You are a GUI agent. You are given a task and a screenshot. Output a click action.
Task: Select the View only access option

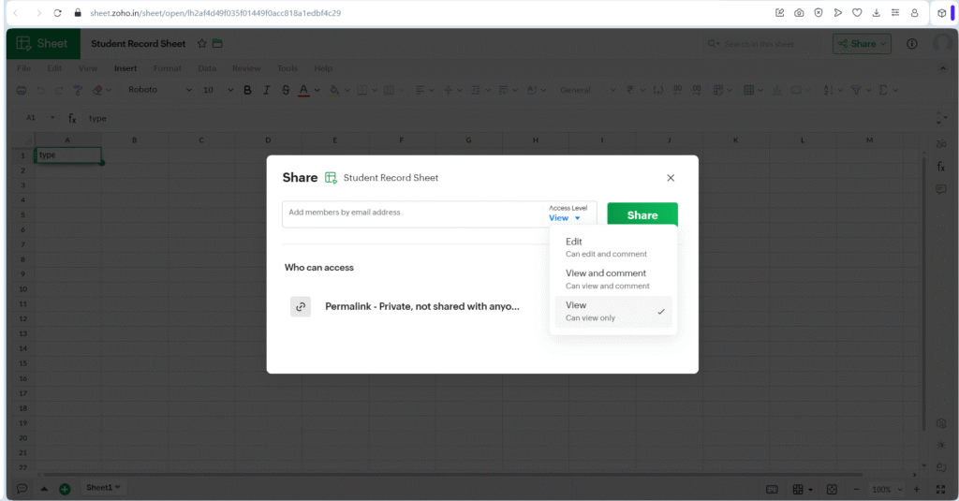pyautogui.click(x=612, y=311)
